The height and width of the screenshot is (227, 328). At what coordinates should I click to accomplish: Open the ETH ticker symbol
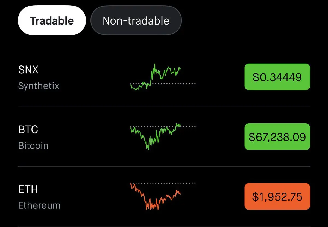coord(28,189)
